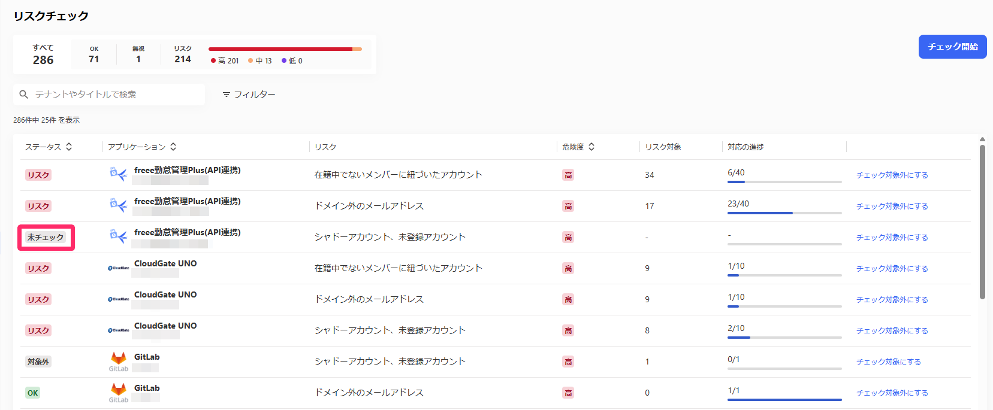Click the リスク対象 column header
This screenshot has height=410, width=993.
pos(663,147)
